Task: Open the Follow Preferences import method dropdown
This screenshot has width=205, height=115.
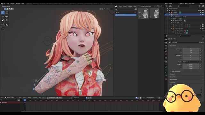Action: [x=147, y=6]
